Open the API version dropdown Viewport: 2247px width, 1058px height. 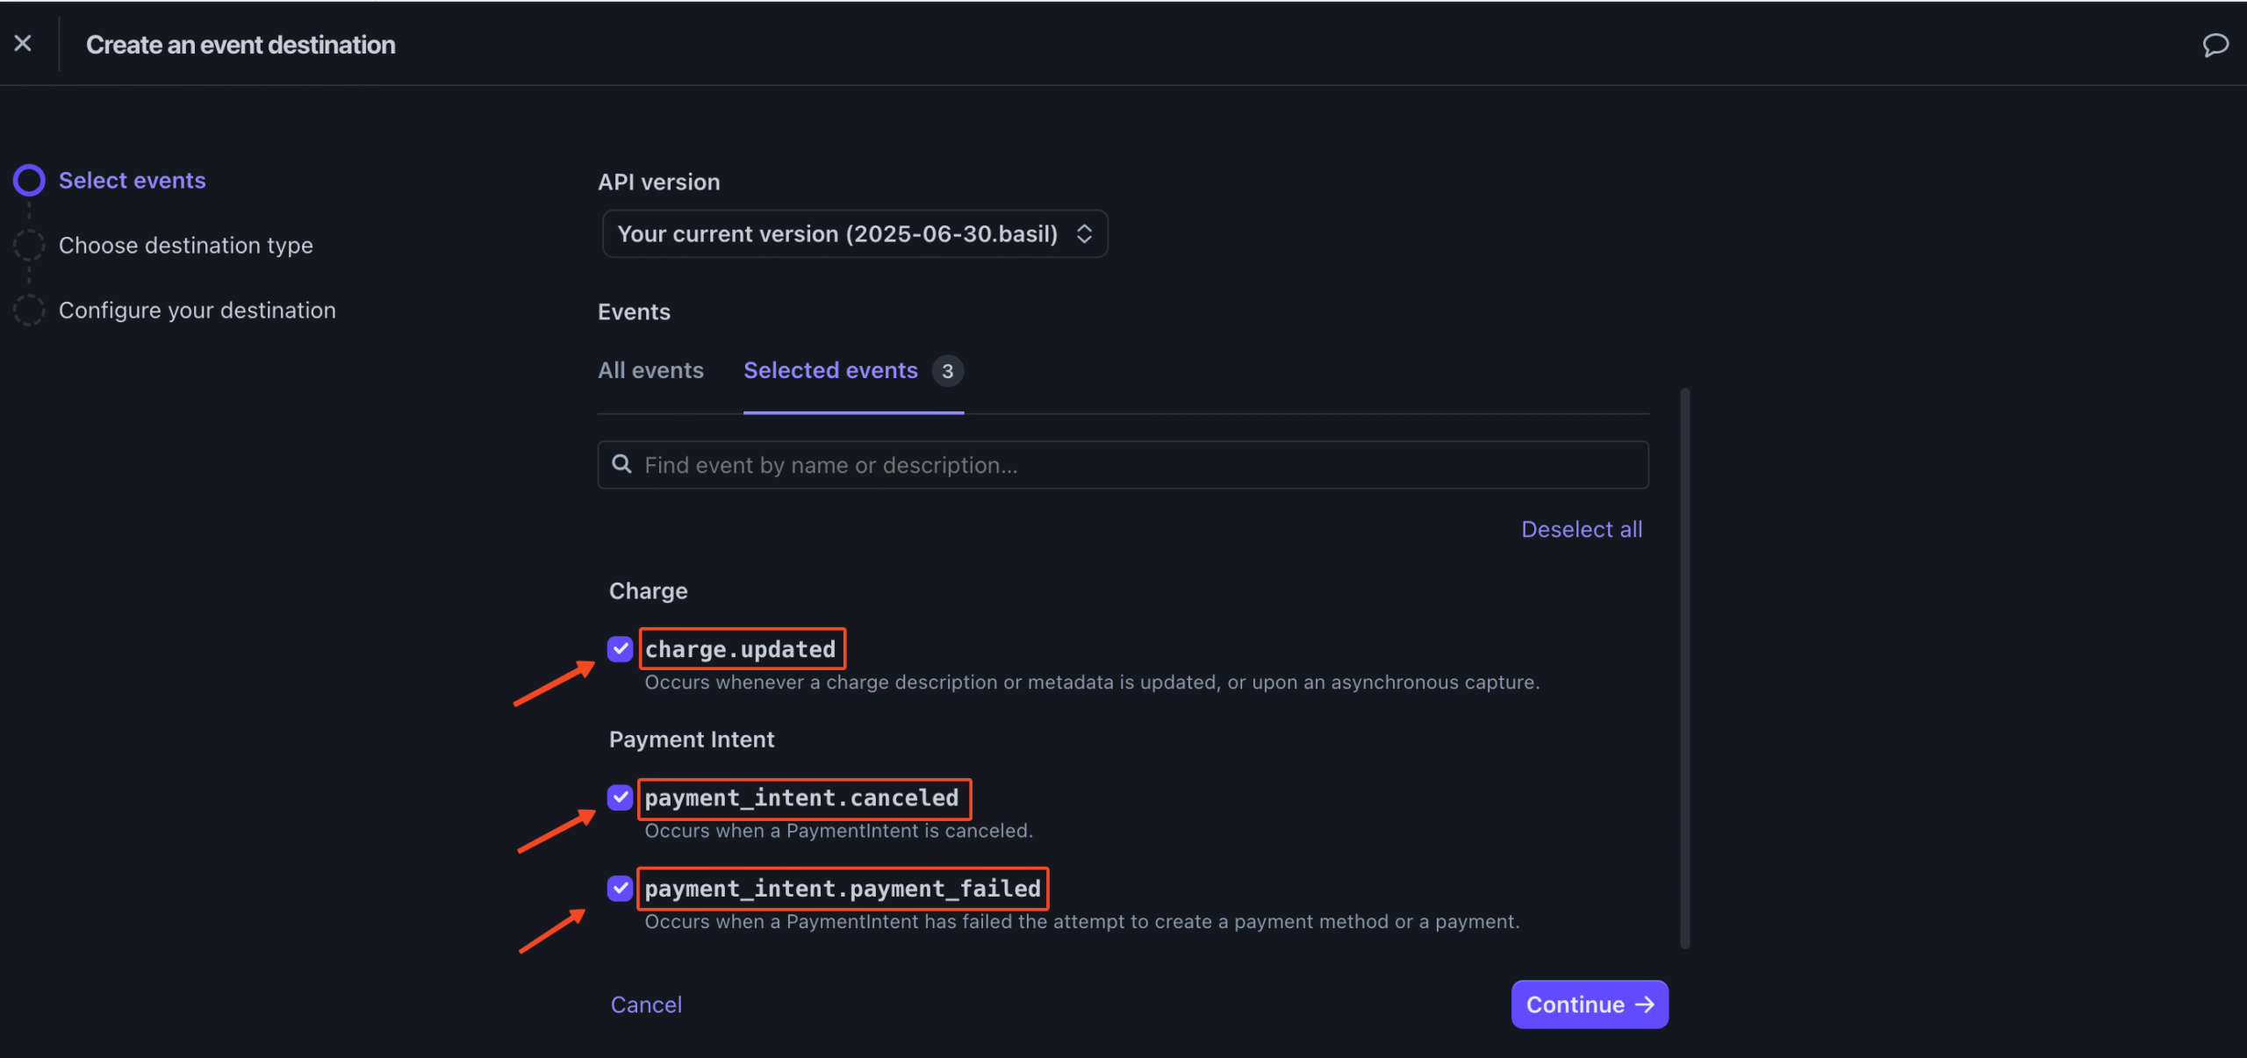click(854, 233)
